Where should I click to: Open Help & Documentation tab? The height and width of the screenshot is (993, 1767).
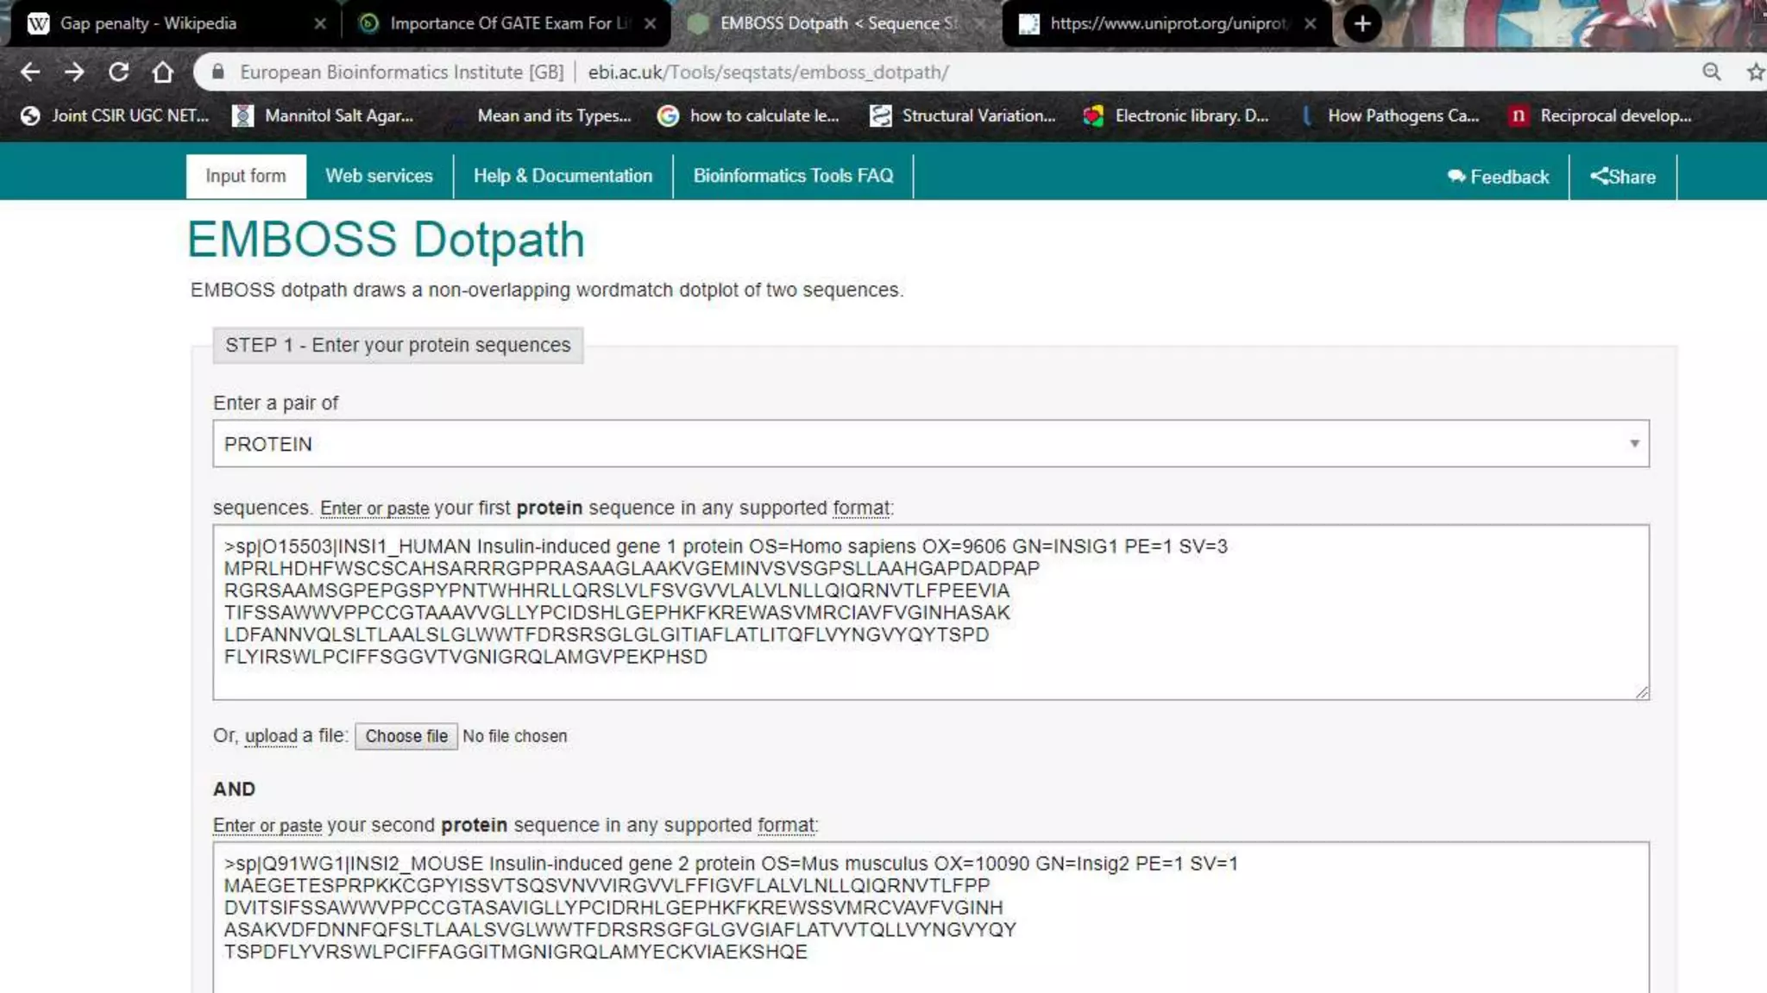click(x=563, y=176)
